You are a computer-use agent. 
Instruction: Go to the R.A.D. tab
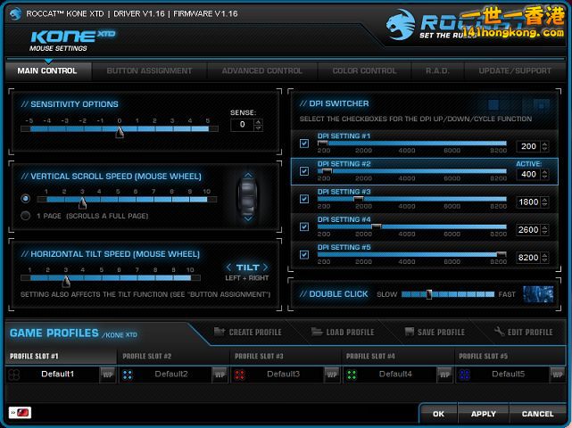437,70
